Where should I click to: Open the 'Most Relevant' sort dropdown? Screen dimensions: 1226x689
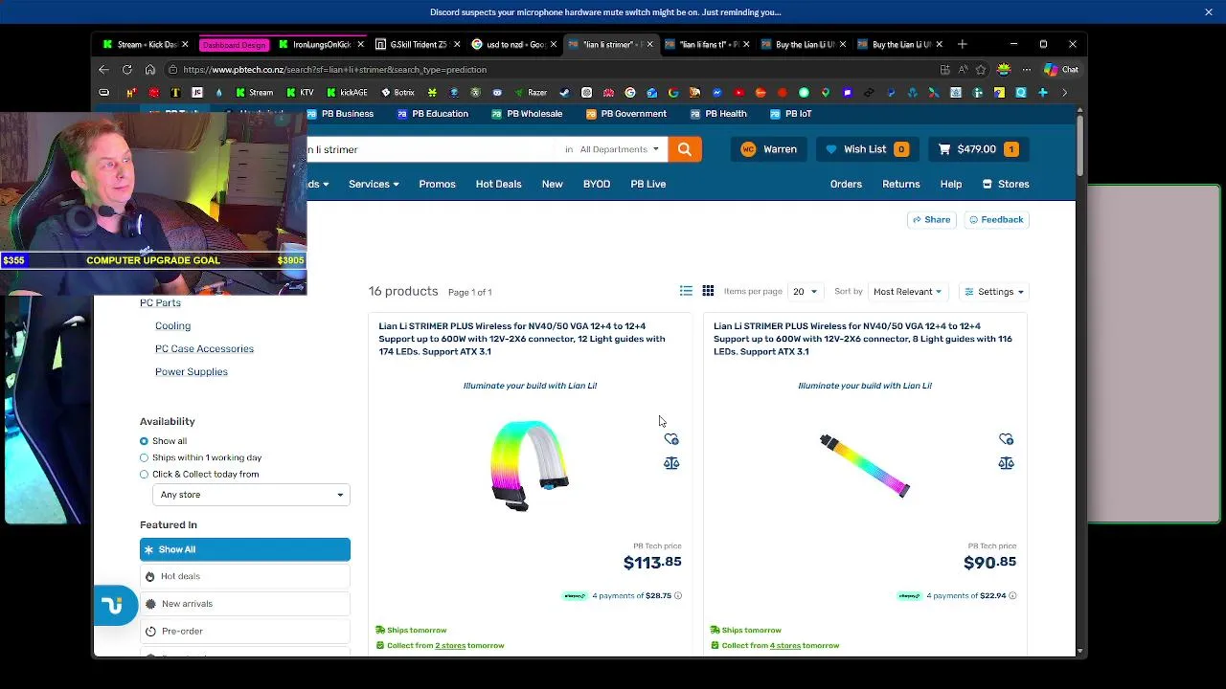click(907, 291)
